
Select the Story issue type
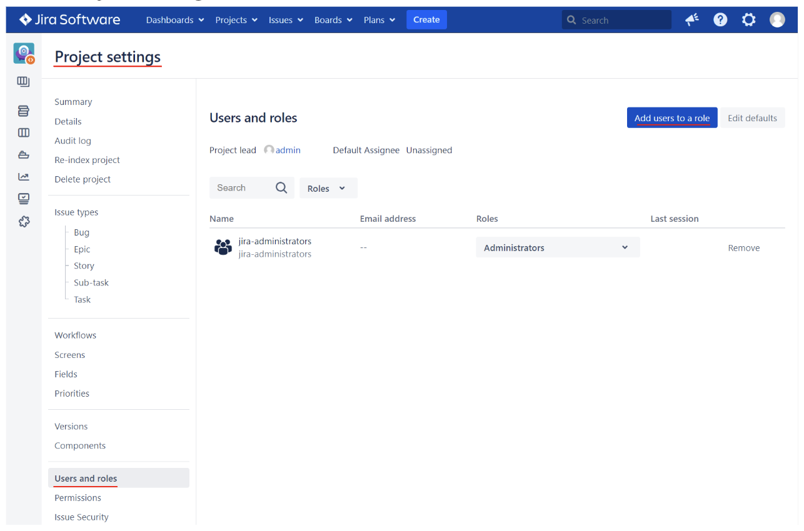click(84, 266)
